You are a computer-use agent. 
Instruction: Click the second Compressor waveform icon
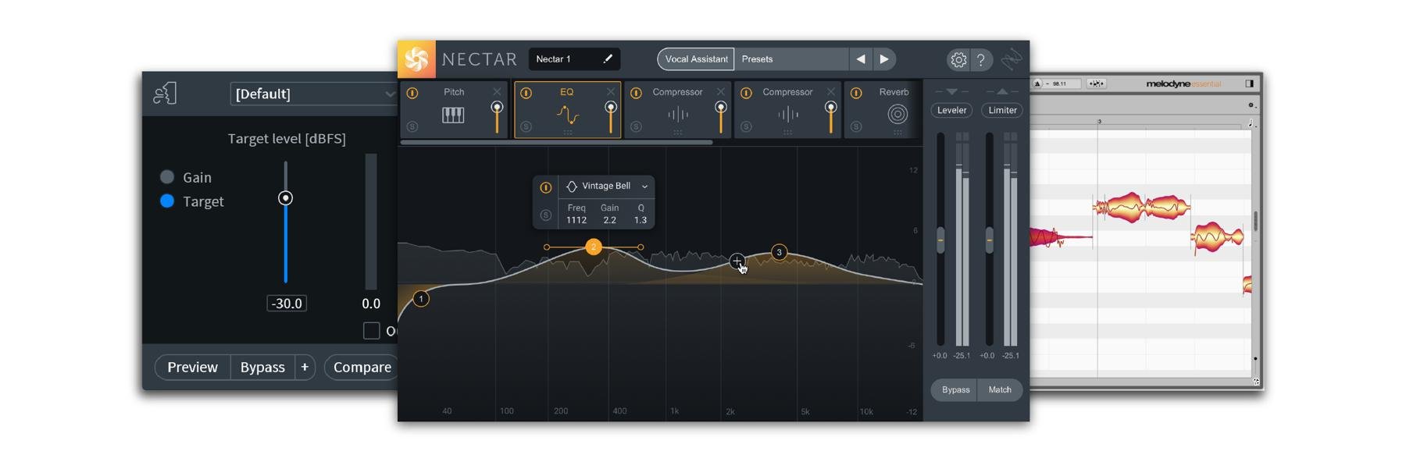click(x=788, y=115)
